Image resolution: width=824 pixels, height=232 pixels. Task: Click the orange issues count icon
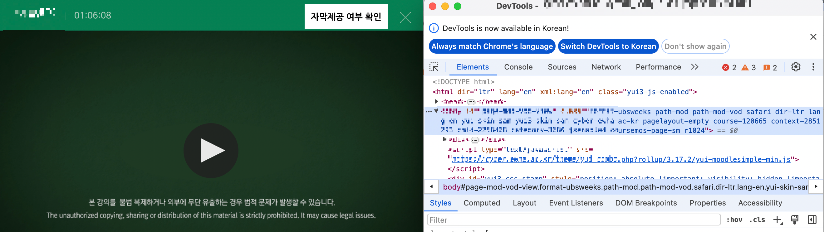coord(767,67)
